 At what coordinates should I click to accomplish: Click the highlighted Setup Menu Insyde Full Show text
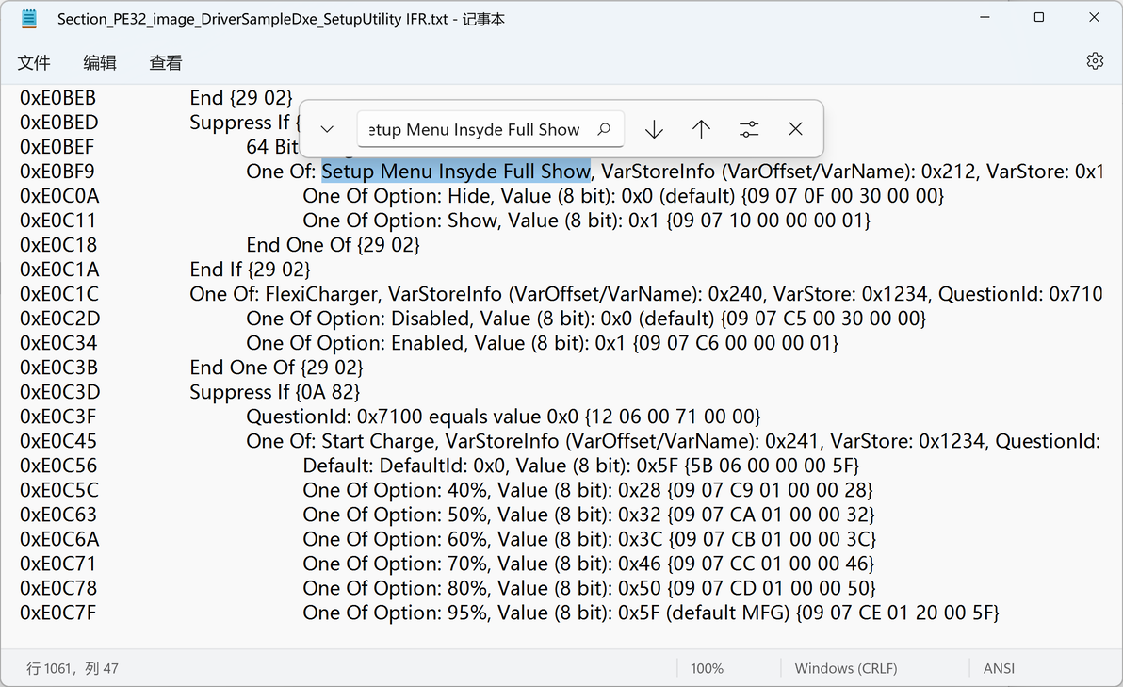pyautogui.click(x=456, y=172)
